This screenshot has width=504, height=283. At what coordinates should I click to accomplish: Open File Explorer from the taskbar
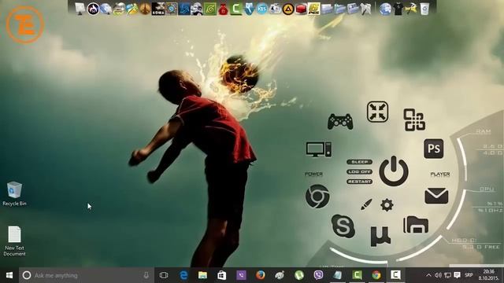(x=202, y=275)
